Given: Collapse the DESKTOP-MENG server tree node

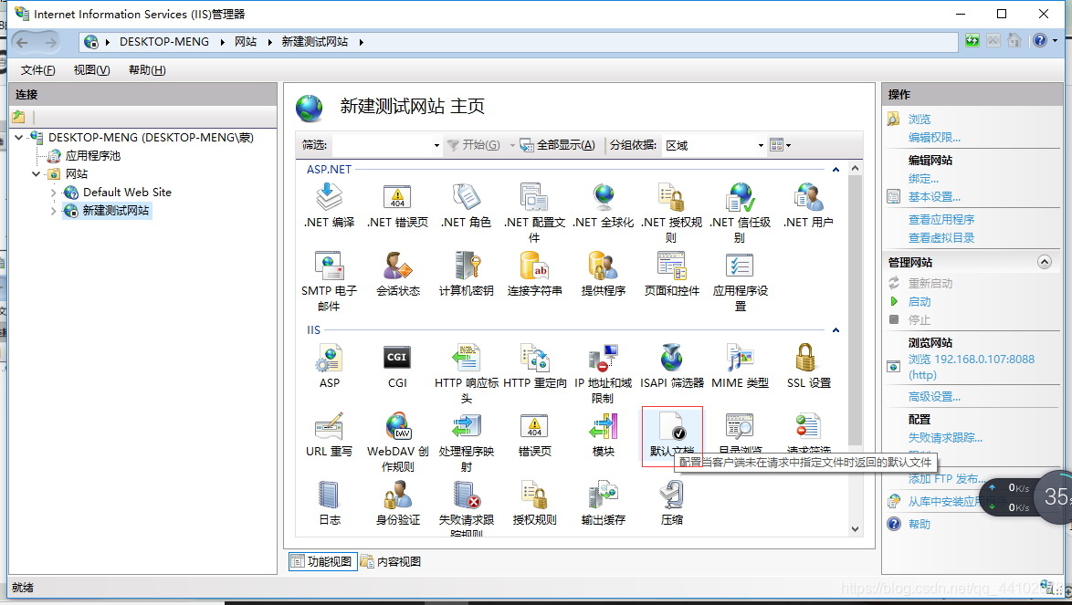Looking at the screenshot, I should click(x=19, y=137).
